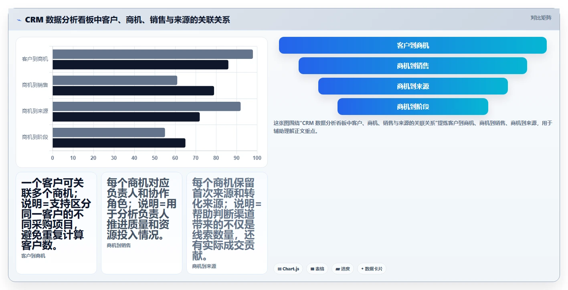
Task: Click the 50 tick on the x-axis
Action: (155, 158)
